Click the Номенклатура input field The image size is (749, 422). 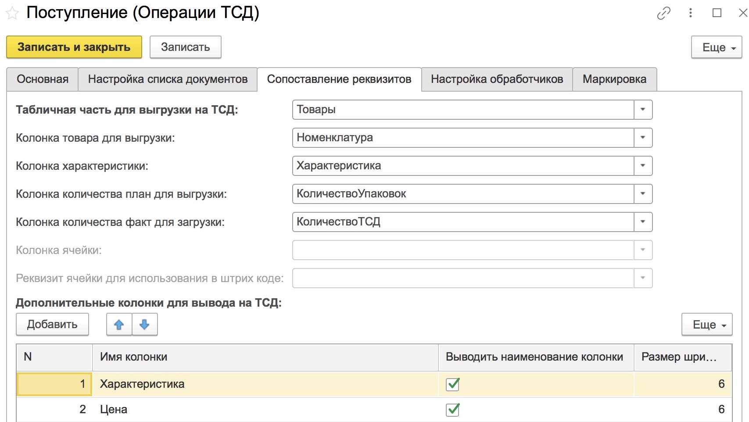(463, 138)
